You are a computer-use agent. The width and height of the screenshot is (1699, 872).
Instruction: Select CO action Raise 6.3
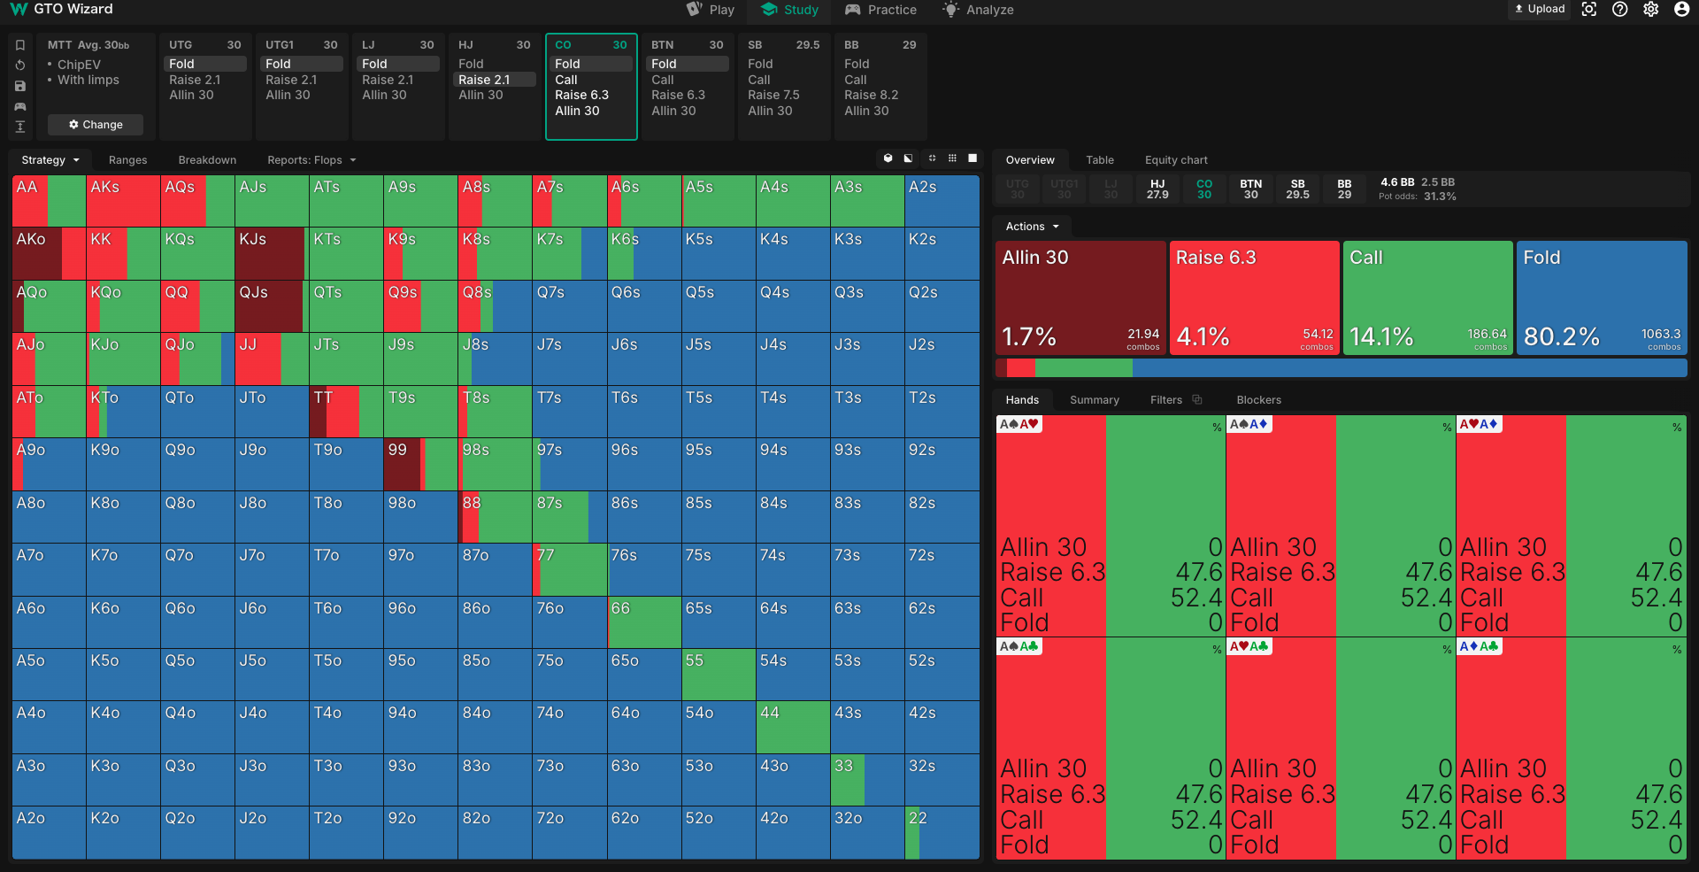(x=590, y=95)
